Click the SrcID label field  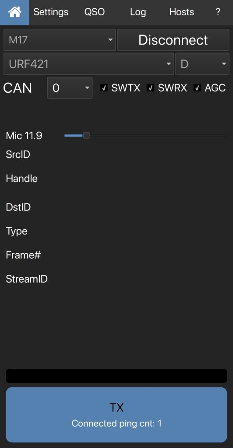(18, 154)
